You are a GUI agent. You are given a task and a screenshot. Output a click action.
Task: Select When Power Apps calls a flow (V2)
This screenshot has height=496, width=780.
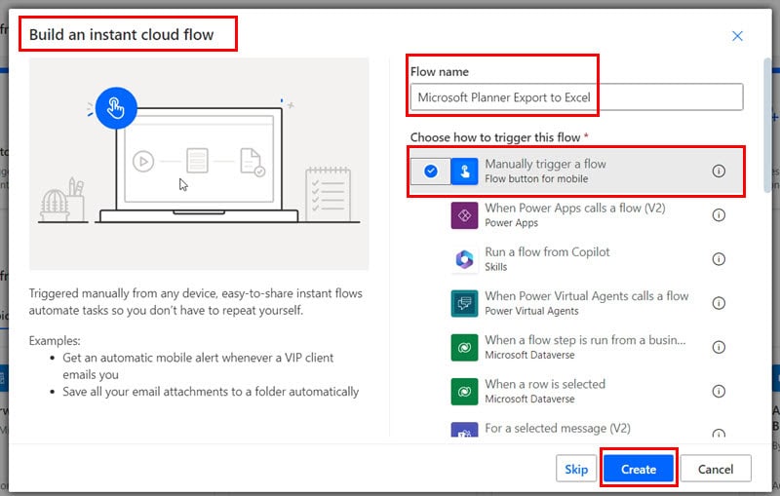[577, 215]
